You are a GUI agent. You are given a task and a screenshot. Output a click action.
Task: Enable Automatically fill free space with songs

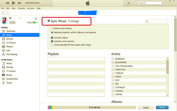point(52,45)
